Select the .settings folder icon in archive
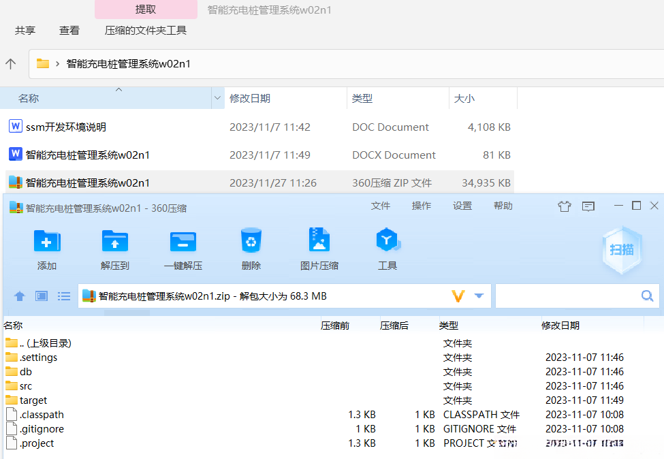 12,357
